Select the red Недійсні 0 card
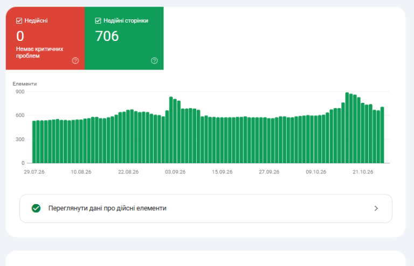The width and height of the screenshot is (414, 266). click(45, 38)
